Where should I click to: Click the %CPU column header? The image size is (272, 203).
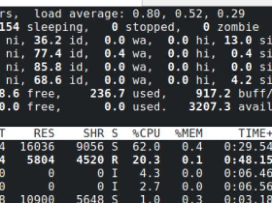coord(146,133)
